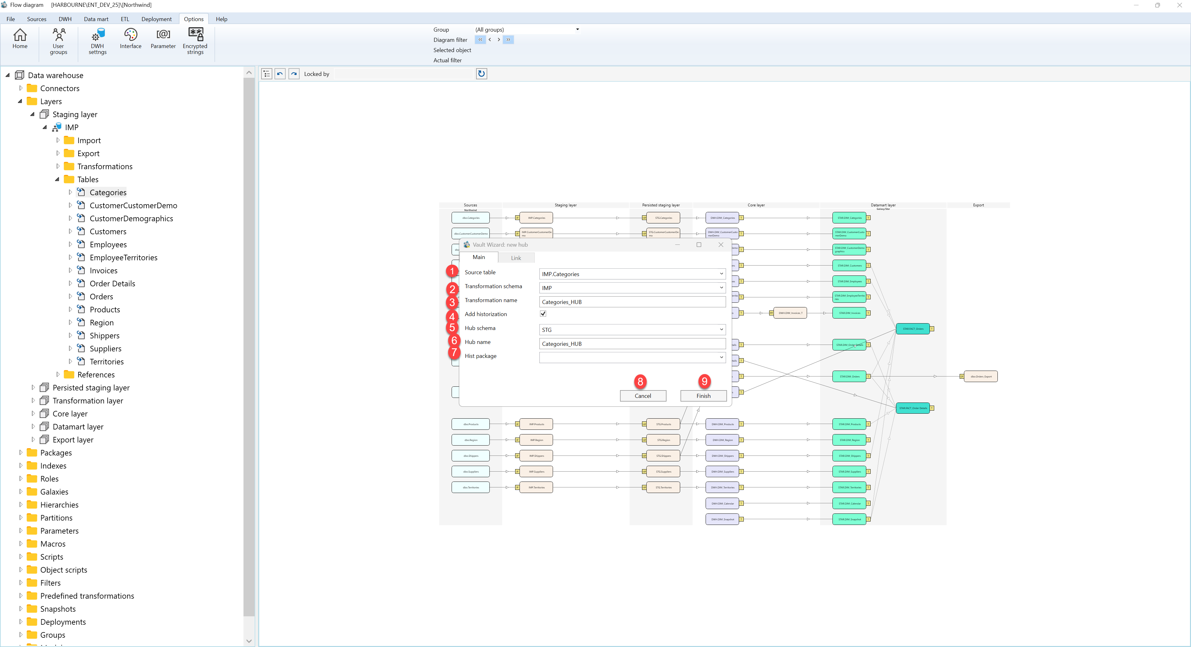Select the Transformations folder
This screenshot has width=1191, height=647.
[105, 166]
